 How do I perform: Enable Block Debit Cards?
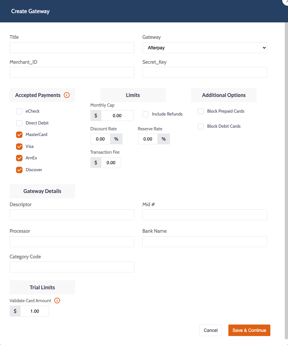[x=201, y=126]
